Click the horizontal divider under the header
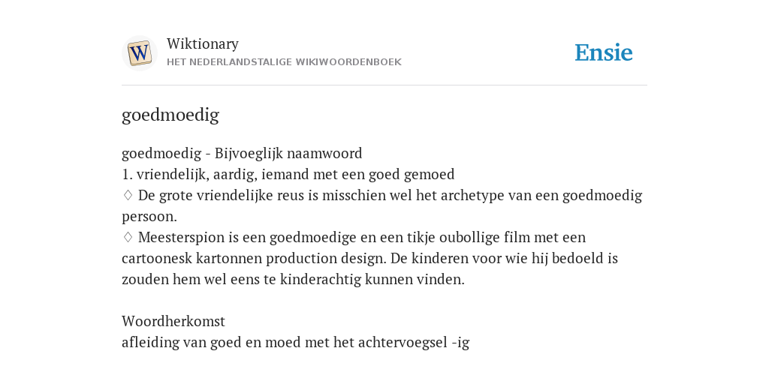769x384 pixels. click(x=384, y=85)
